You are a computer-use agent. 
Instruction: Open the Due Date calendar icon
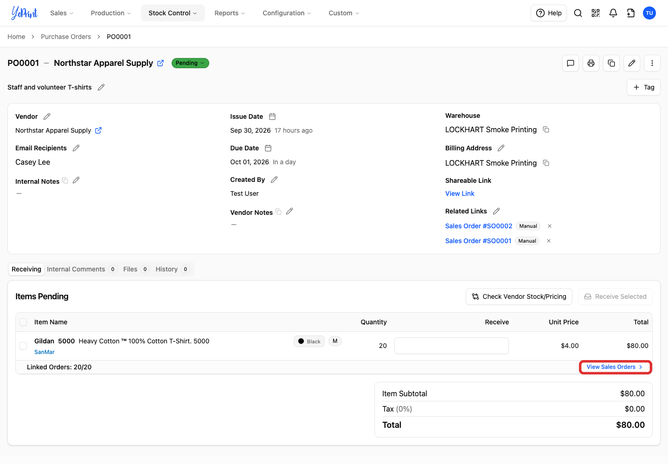pyautogui.click(x=268, y=148)
